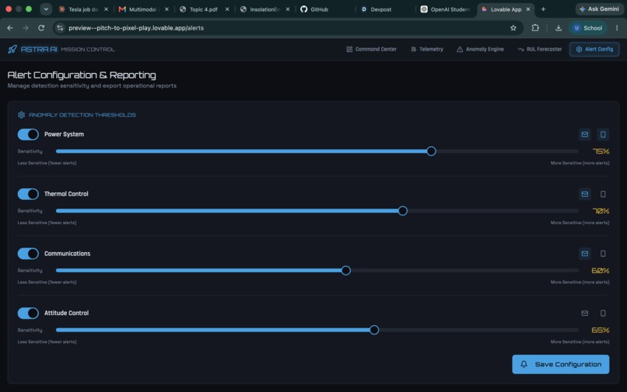Click the Power System sensitivity slider handle
The image size is (627, 392).
[x=431, y=151]
